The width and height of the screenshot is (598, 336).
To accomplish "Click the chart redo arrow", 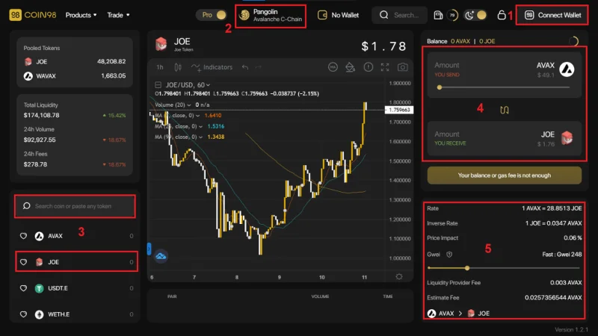I will coord(259,67).
